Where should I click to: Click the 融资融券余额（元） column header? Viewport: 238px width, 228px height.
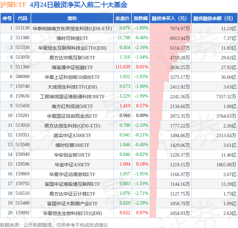point(215,18)
